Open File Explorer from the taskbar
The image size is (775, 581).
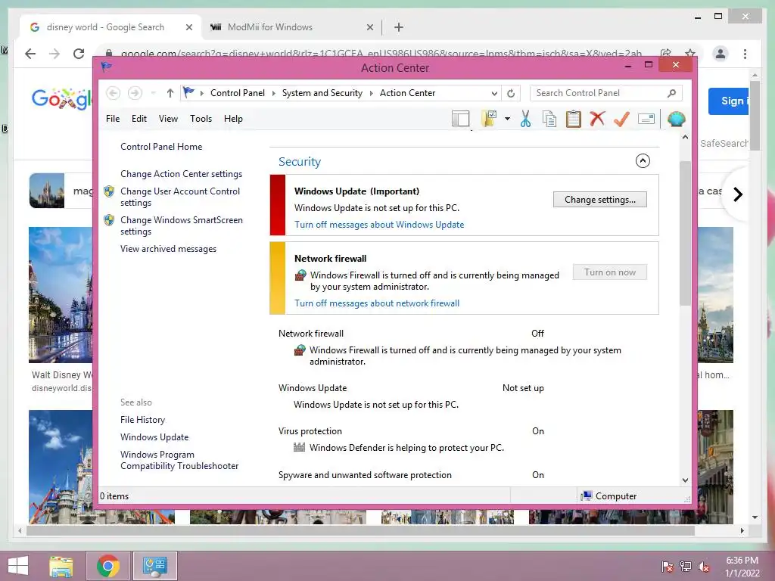61,566
